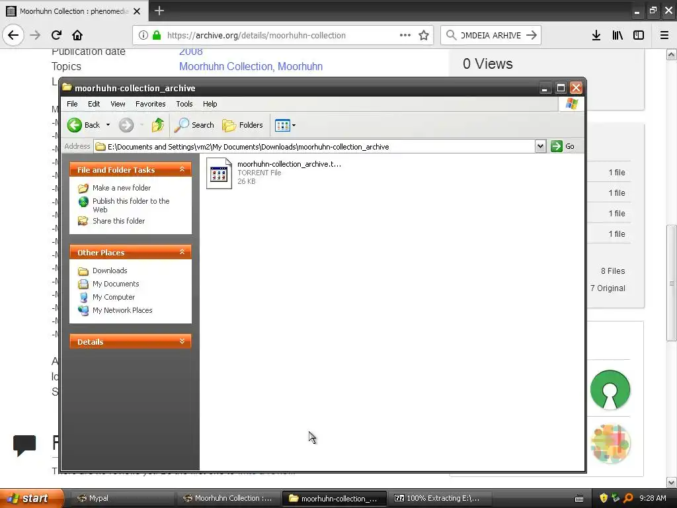Open Search in the Explorer toolbar
This screenshot has height=508, width=677.
[194, 125]
